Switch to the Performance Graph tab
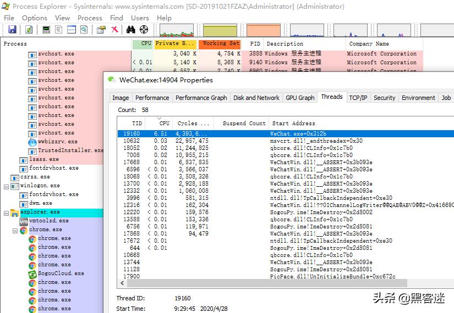The image size is (454, 313). [x=201, y=98]
